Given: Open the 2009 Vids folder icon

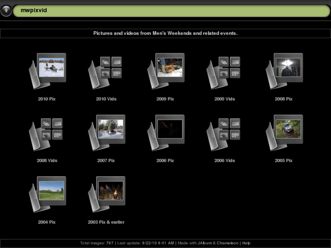Looking at the screenshot, I should tap(224, 71).
